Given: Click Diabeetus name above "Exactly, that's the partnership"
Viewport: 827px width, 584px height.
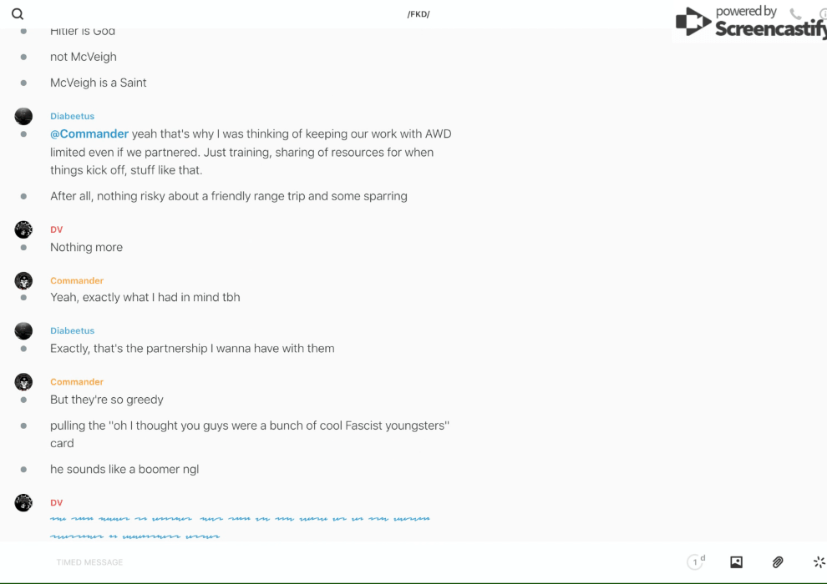Looking at the screenshot, I should coord(73,330).
